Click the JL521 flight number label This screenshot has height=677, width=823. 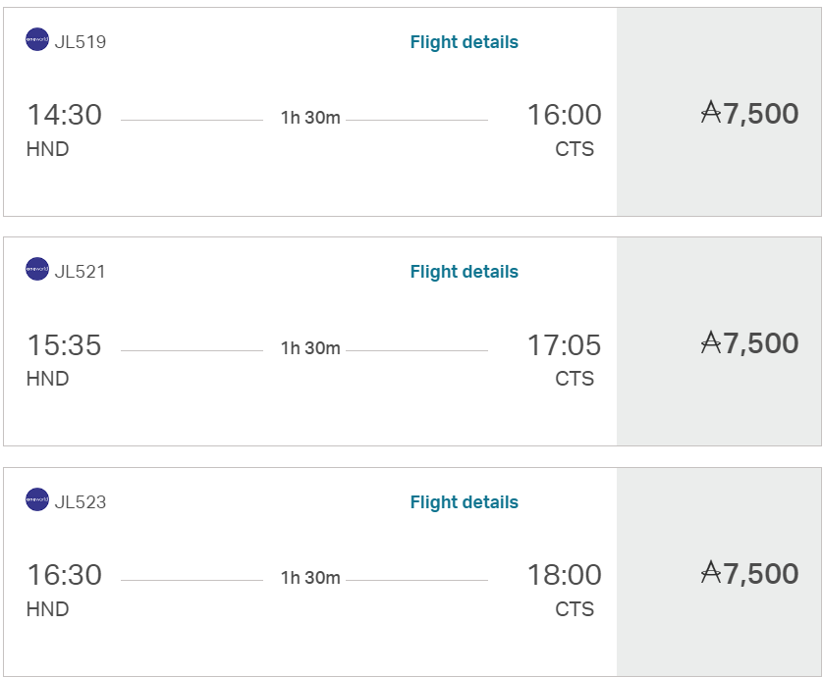[81, 272]
